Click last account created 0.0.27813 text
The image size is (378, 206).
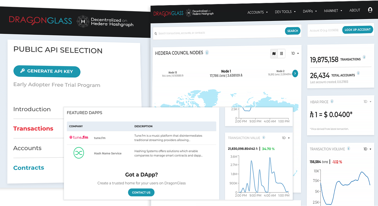[329, 82]
